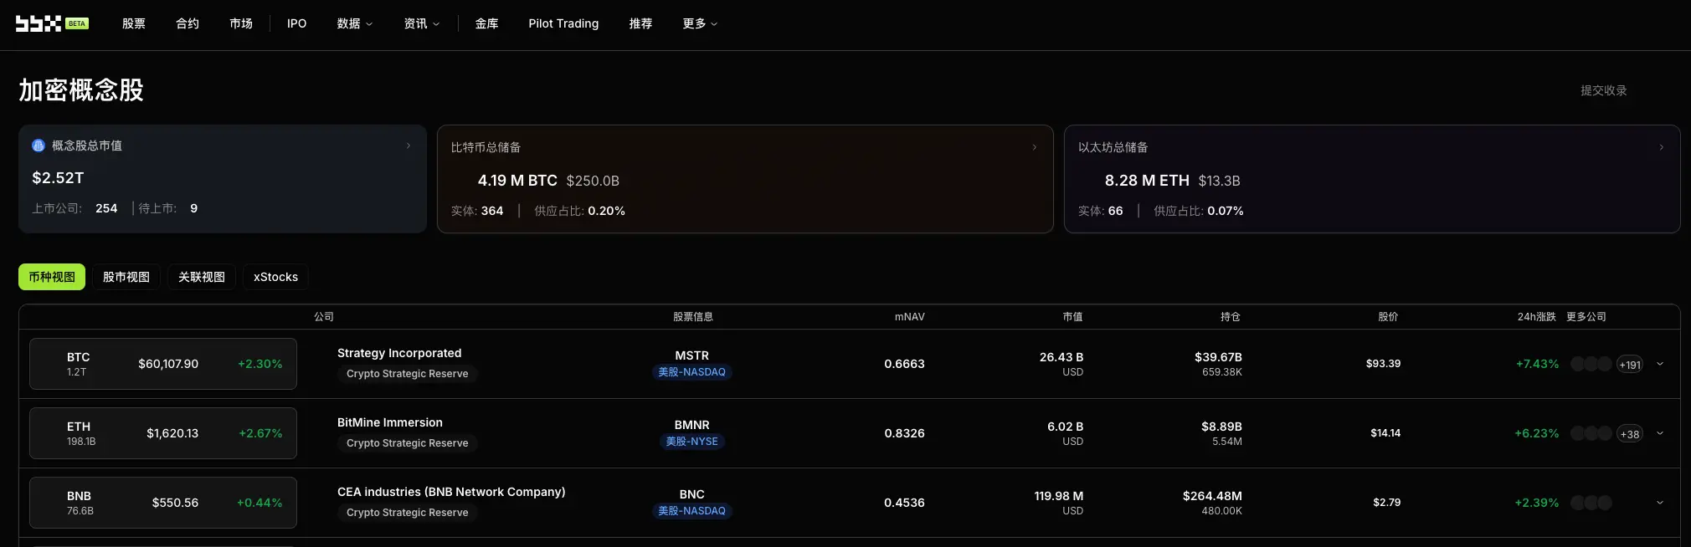Open the 更多 dropdown menu
The width and height of the screenshot is (1691, 547).
701,23
